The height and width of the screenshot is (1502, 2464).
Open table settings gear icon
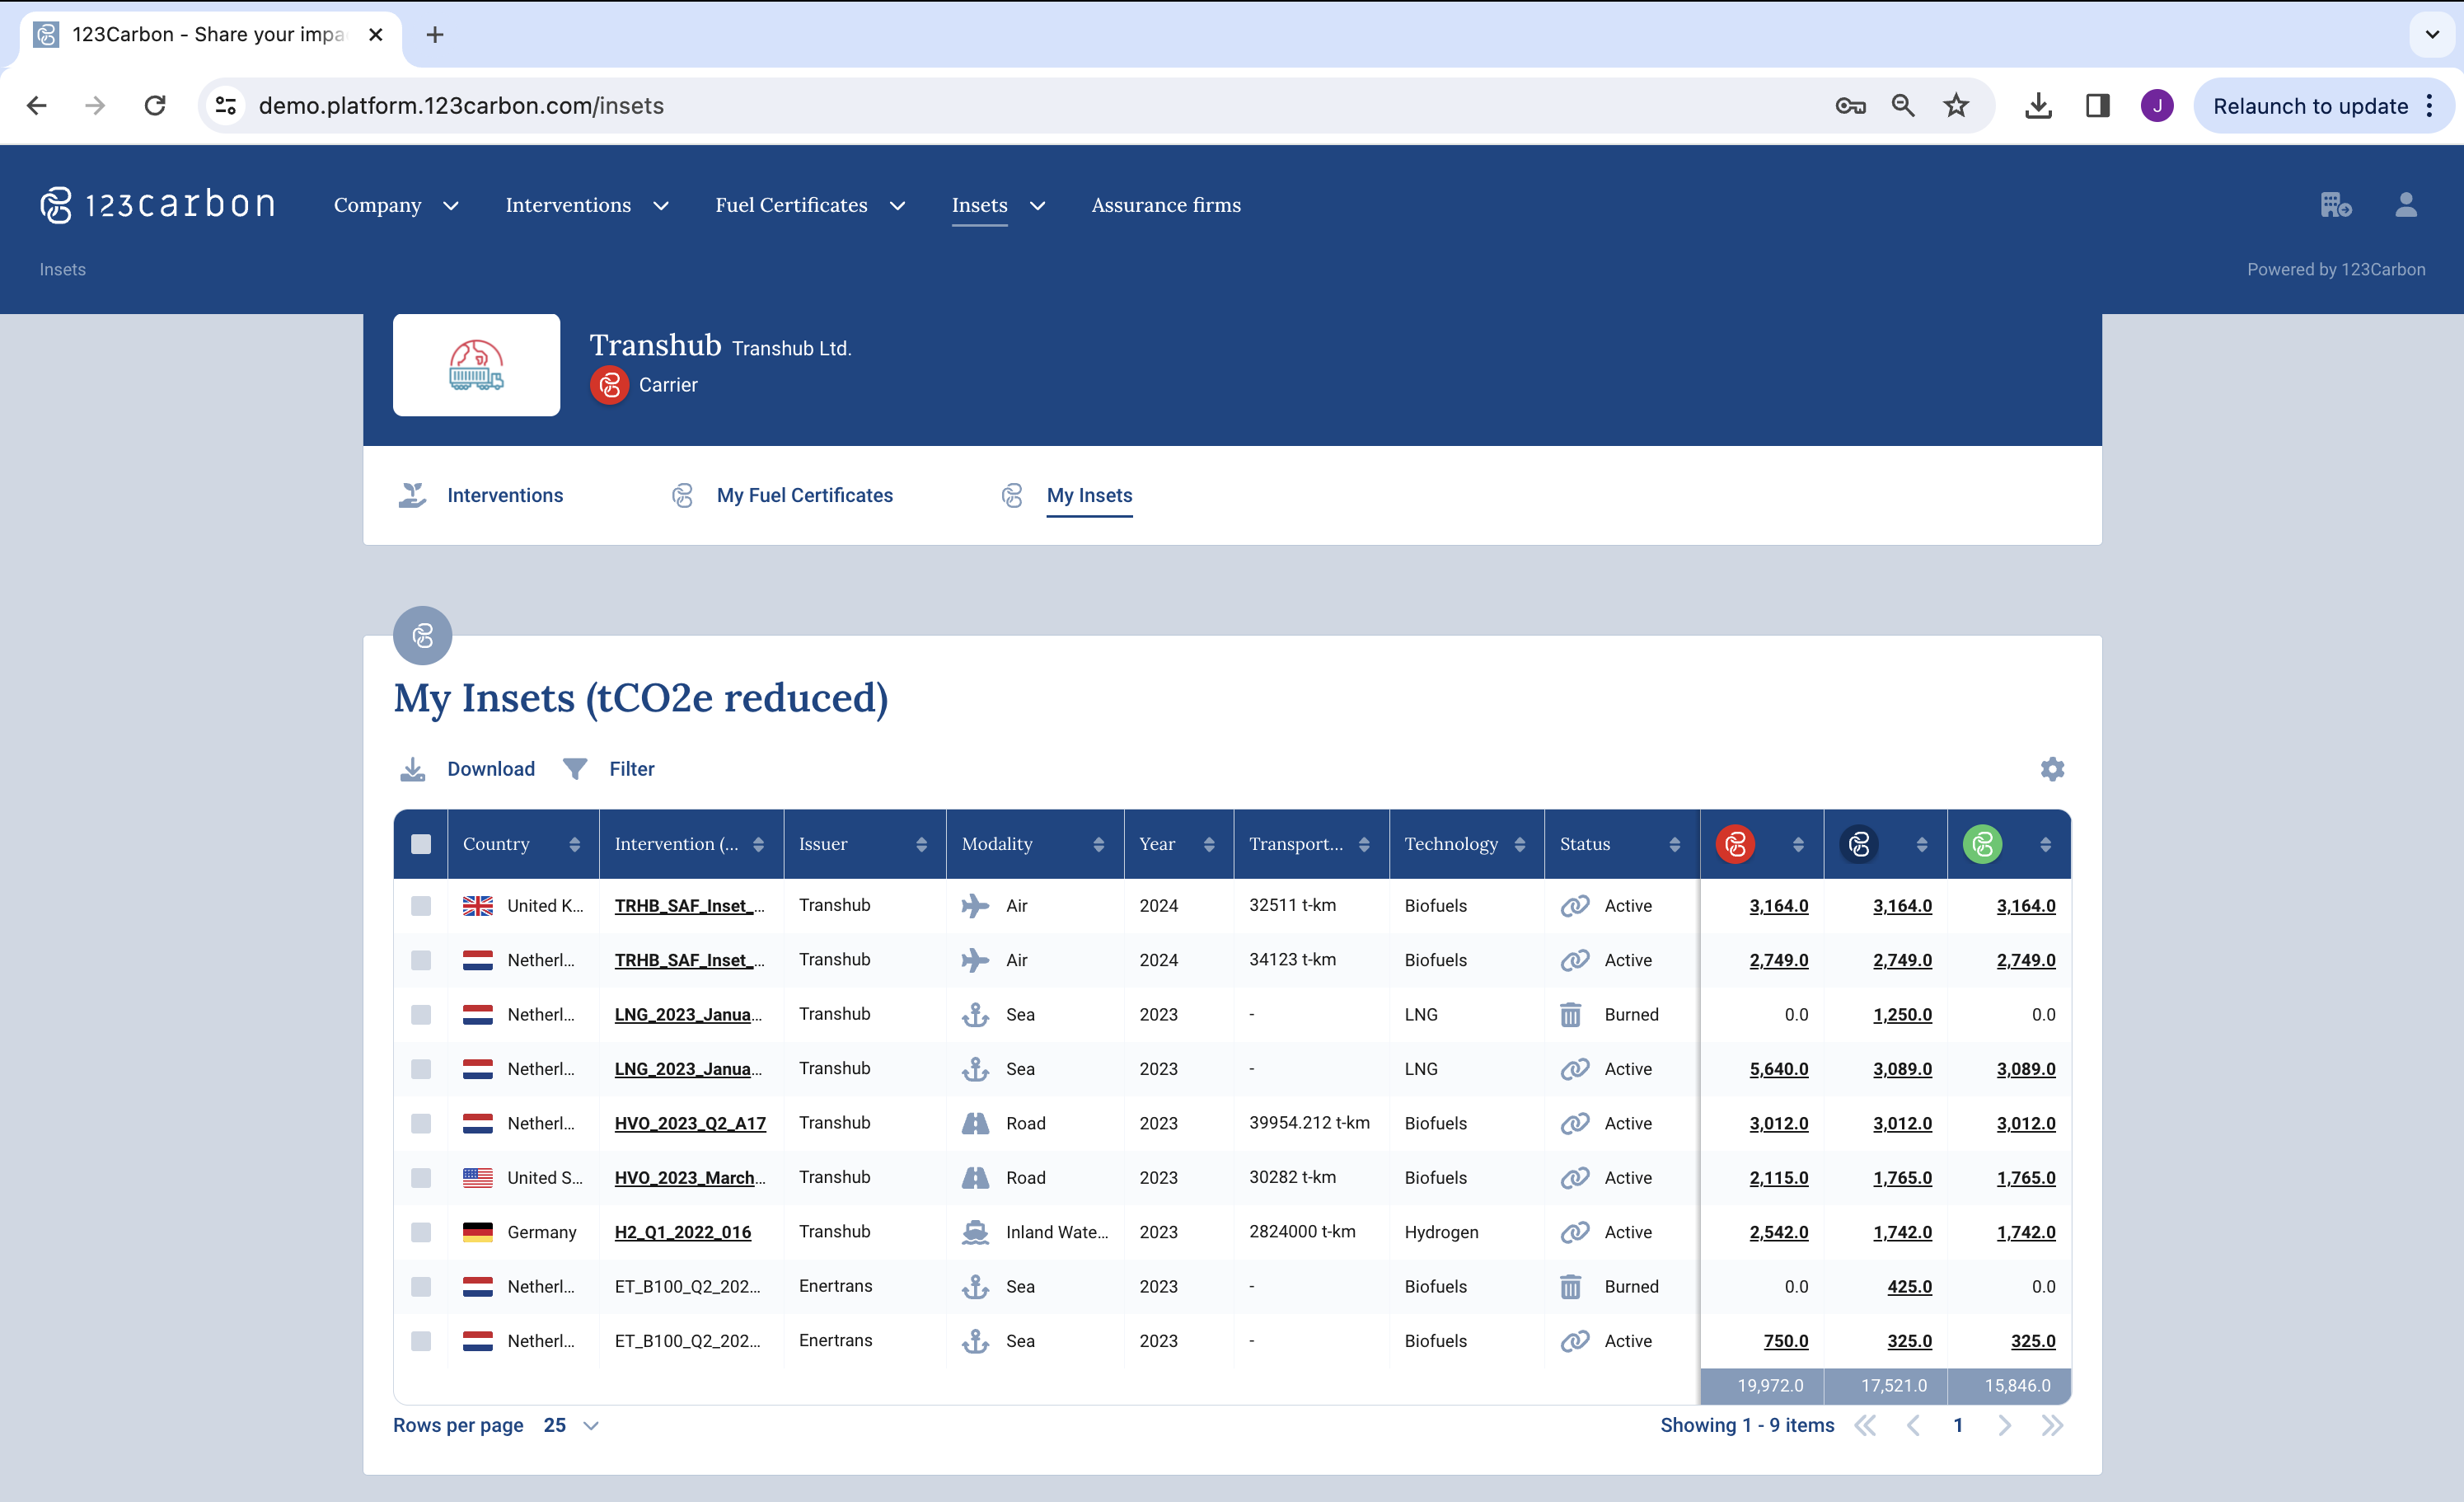(2052, 768)
